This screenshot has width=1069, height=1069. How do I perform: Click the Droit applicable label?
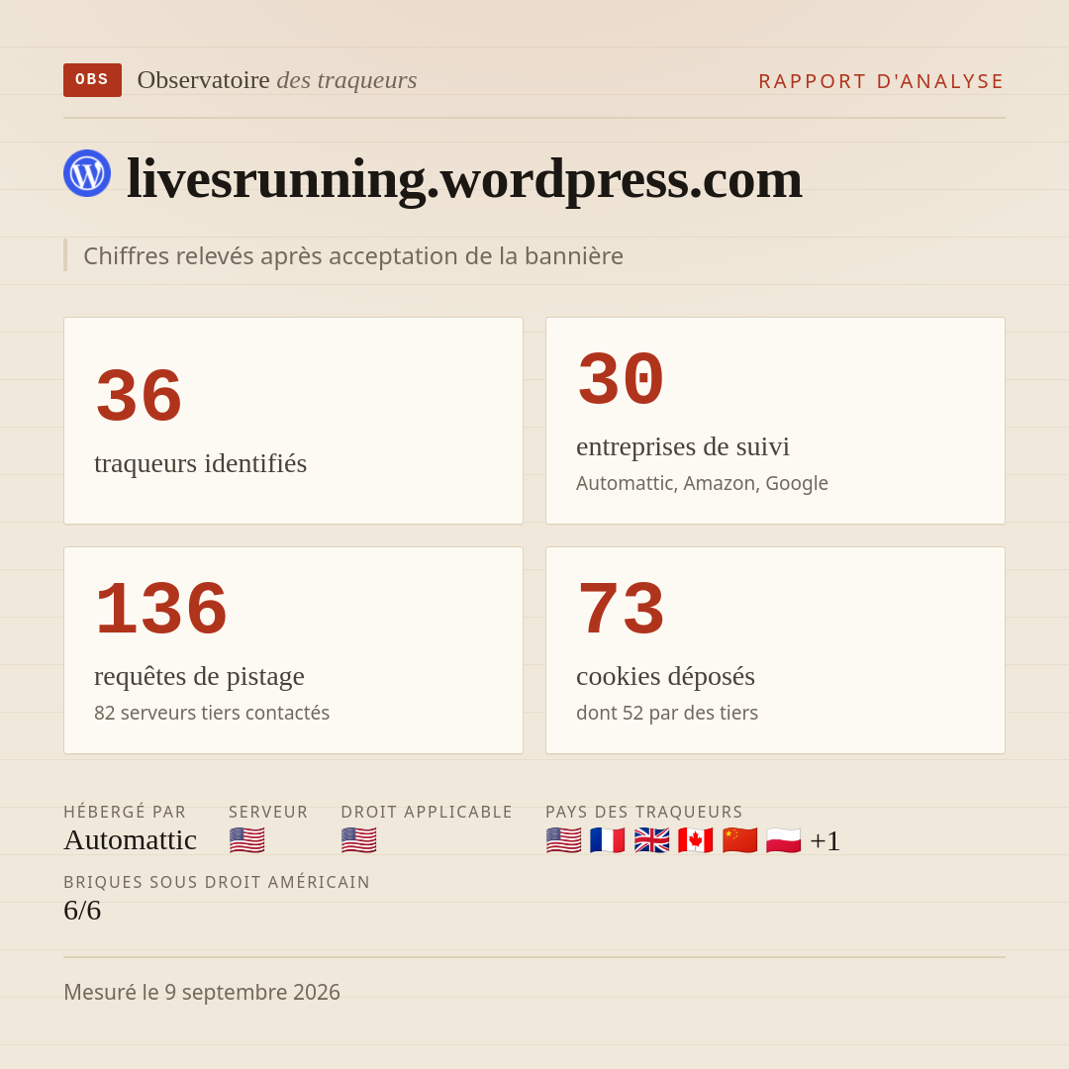click(x=427, y=812)
